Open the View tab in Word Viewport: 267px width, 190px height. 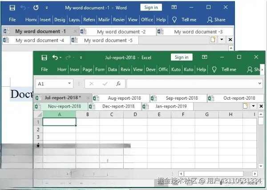(x=133, y=20)
